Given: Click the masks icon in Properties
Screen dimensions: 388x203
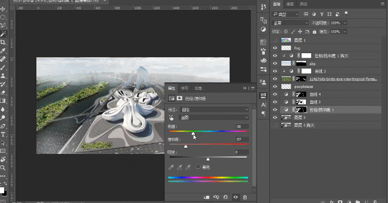Looking at the screenshot, I should (179, 98).
